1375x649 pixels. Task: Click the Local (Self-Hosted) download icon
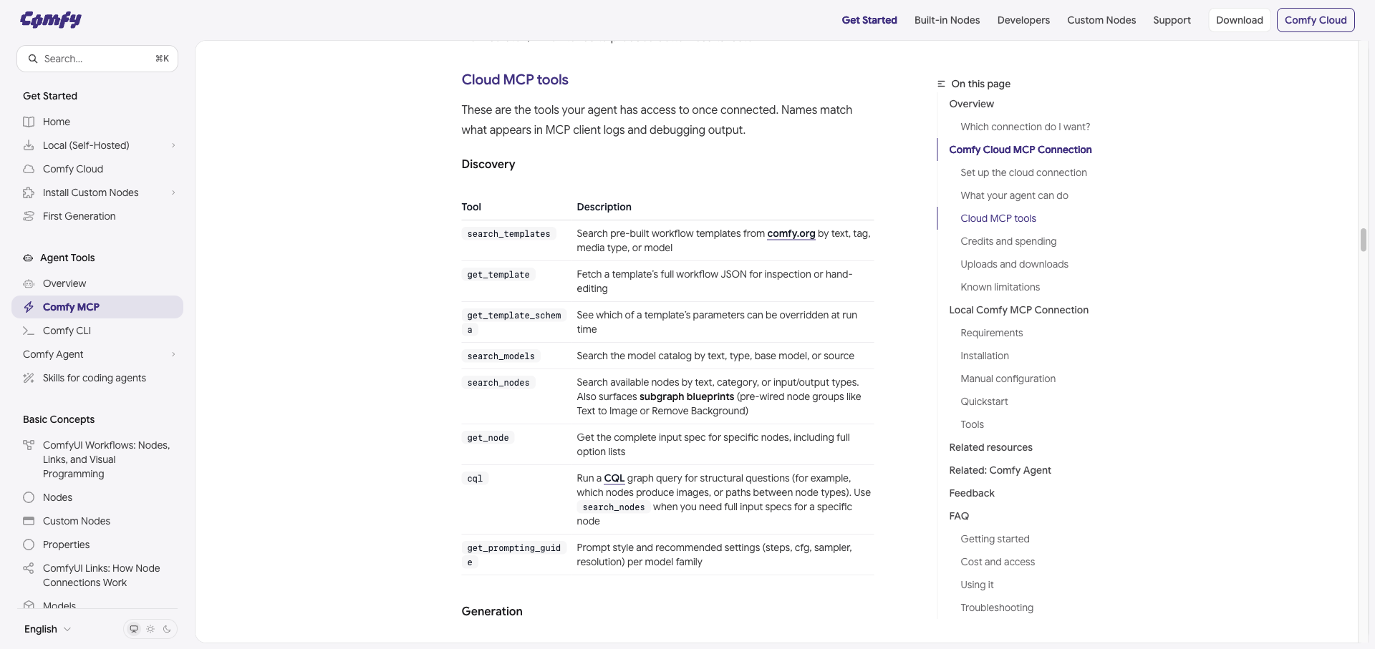pyautogui.click(x=29, y=145)
